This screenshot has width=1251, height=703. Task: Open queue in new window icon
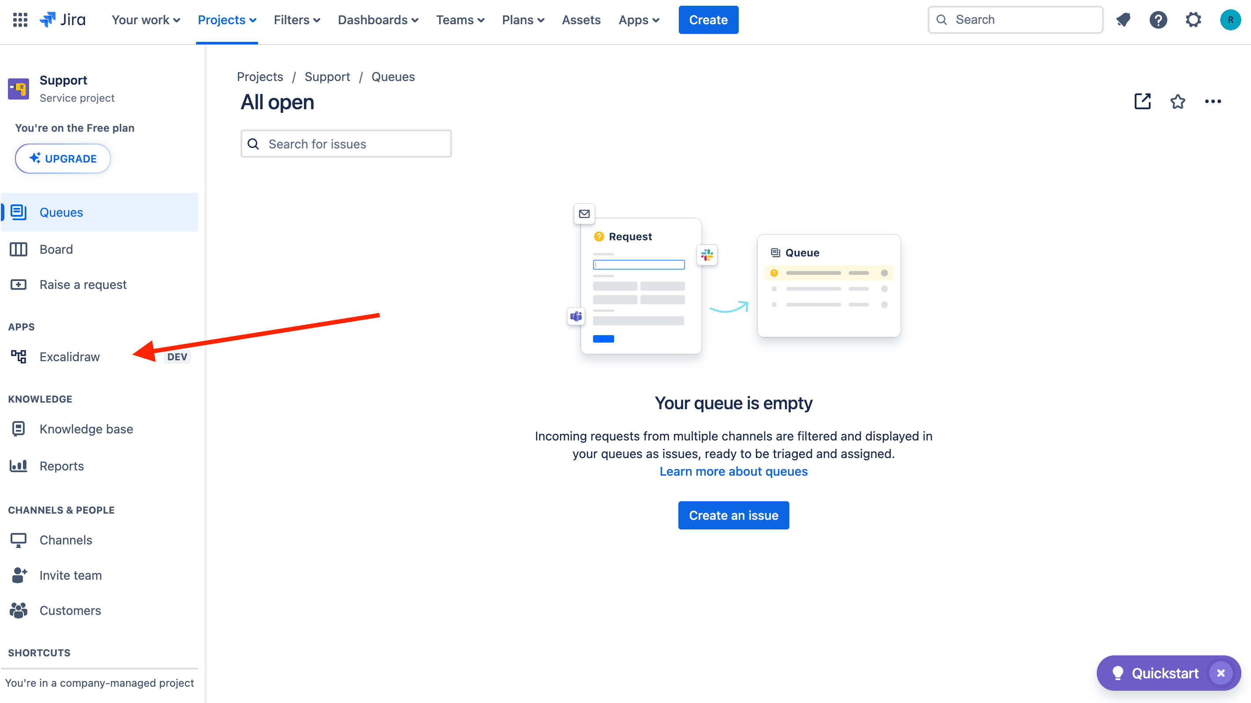coord(1143,101)
